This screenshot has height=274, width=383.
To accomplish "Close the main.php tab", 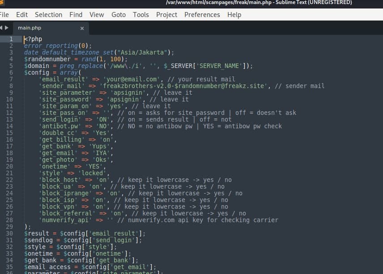I will pyautogui.click(x=82, y=28).
